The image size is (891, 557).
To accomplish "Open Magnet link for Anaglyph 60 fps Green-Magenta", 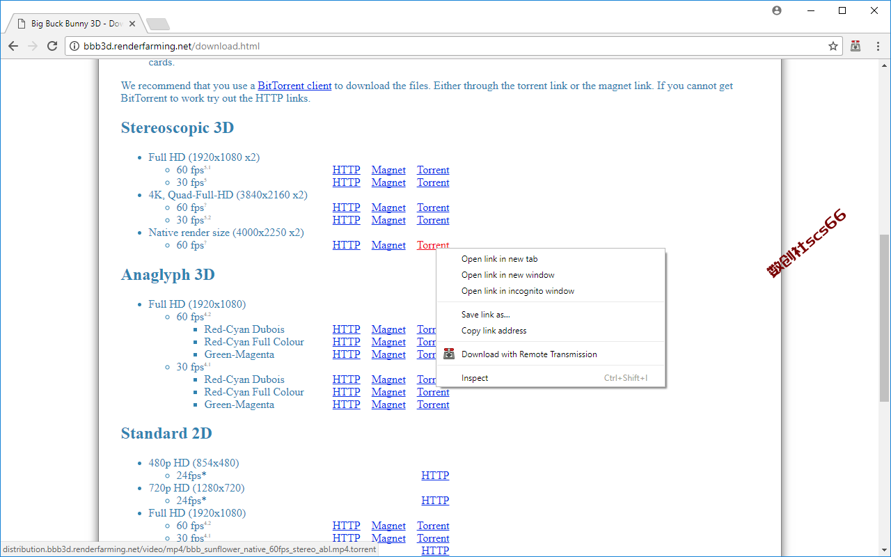I will click(x=388, y=354).
